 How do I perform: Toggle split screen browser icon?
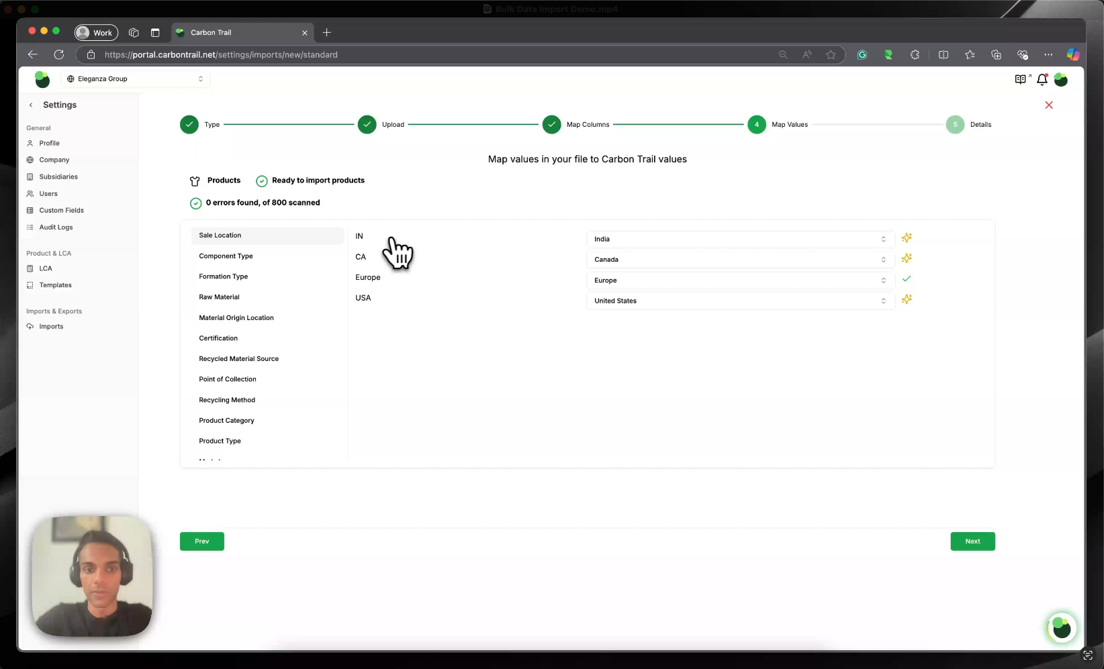pos(944,55)
